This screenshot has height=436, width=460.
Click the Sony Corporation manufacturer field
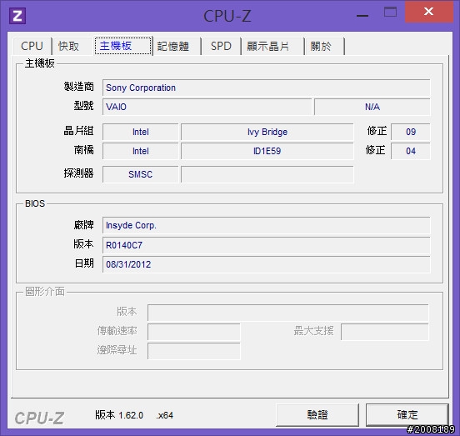266,88
